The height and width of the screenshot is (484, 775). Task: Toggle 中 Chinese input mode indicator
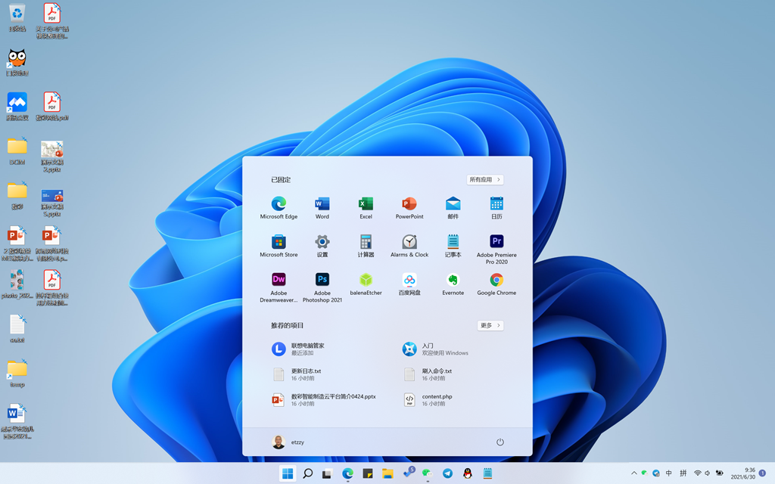click(x=669, y=473)
